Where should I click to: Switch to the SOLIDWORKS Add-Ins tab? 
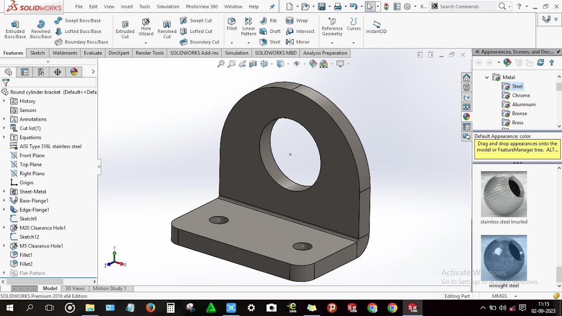(x=194, y=53)
